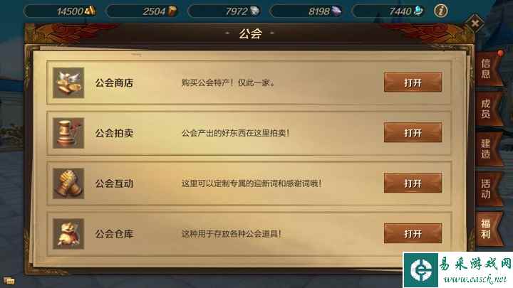Click the 公会仓库 treasure sack icon
Viewport: 513px width, 288px height.
coord(68,234)
